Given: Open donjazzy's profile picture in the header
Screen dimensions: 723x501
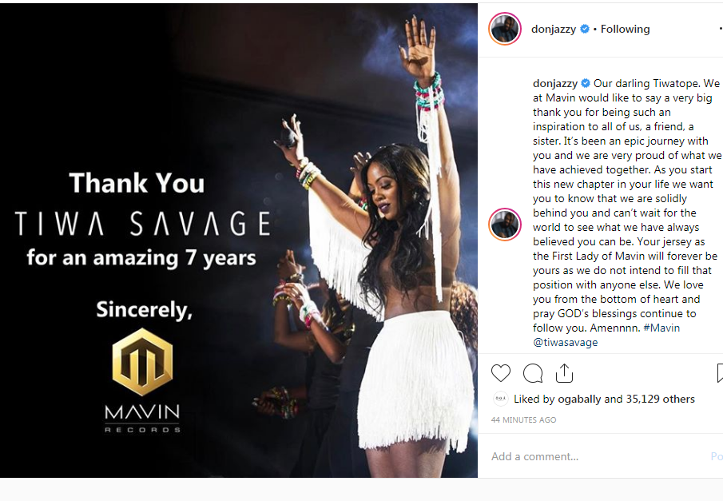Looking at the screenshot, I should point(505,29).
